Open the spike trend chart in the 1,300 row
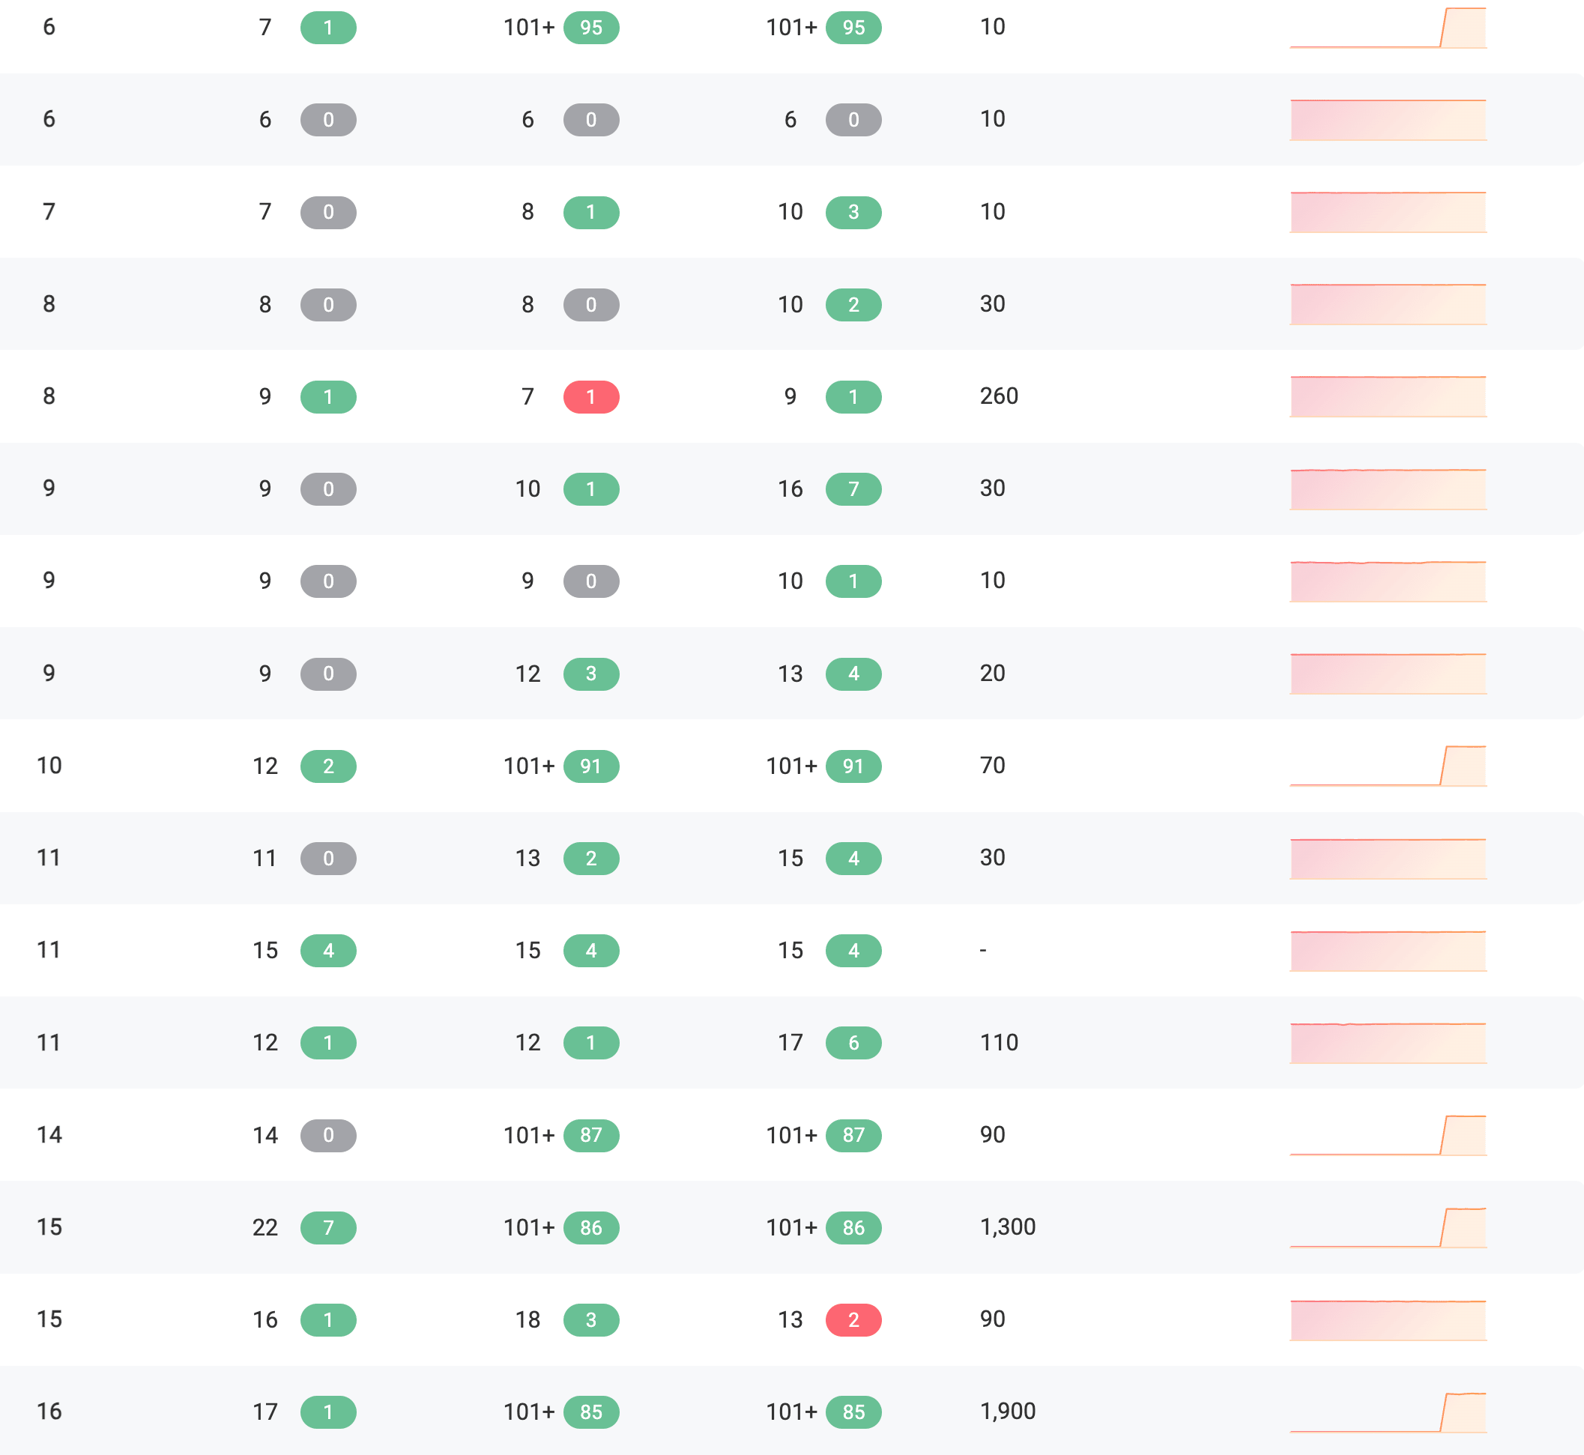The image size is (1584, 1455). point(1388,1226)
